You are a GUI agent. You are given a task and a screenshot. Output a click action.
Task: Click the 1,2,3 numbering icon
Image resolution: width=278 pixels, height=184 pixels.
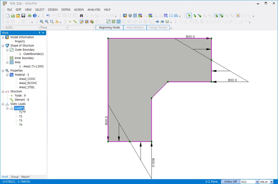tap(167, 22)
